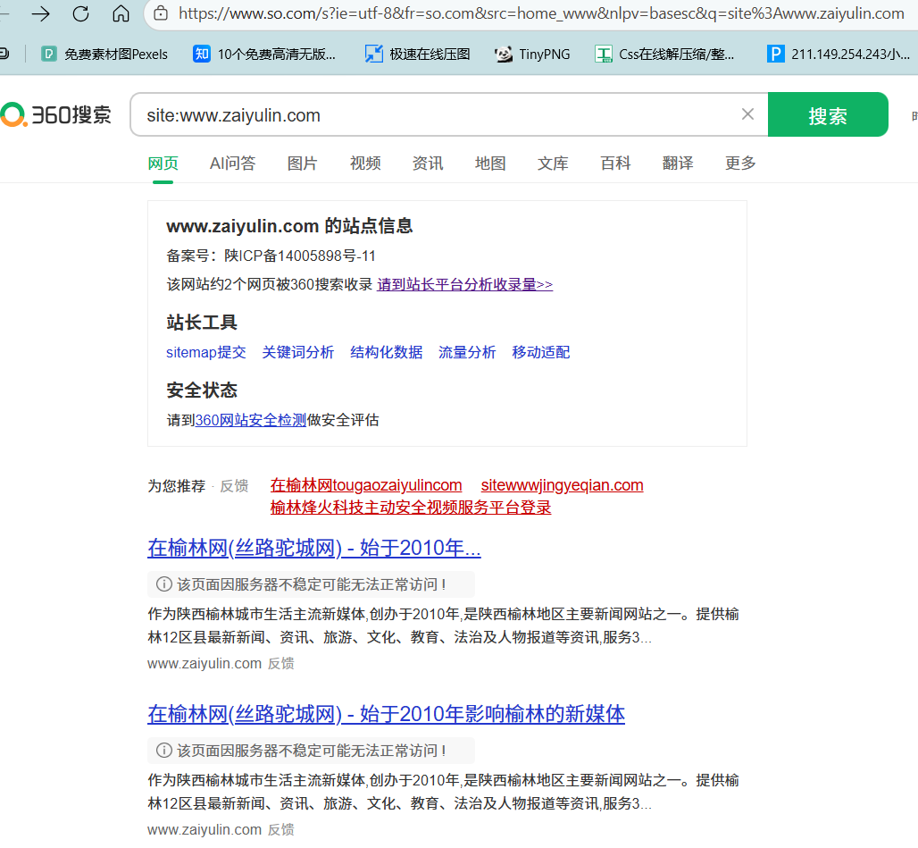Open recommended sitewwwjingyeqian.com link

562,485
